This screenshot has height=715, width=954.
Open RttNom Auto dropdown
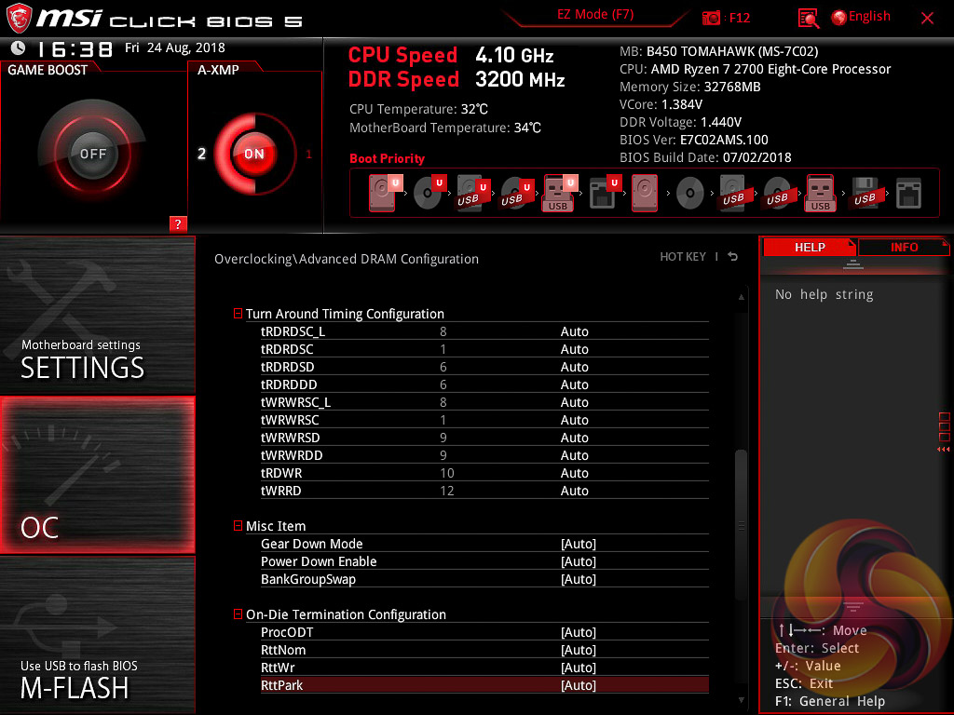[578, 649]
